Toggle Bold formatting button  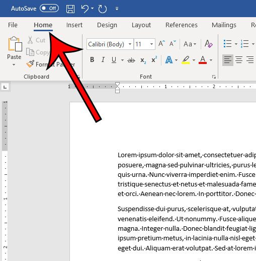click(92, 59)
